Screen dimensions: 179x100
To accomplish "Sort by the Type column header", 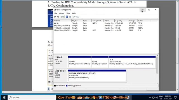I will pos(87,21).
